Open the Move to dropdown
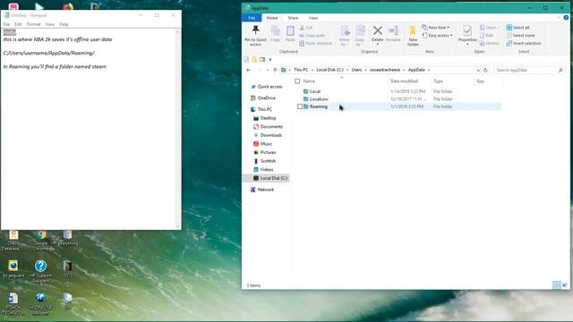This screenshot has height=322, width=573. coord(344,36)
